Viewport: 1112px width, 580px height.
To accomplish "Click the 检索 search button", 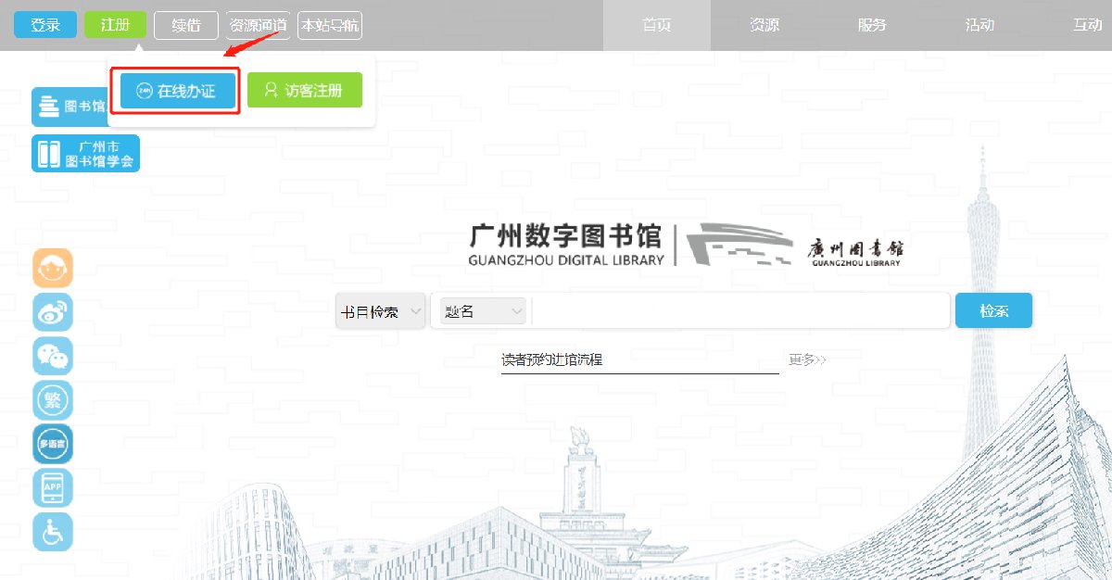I will [x=993, y=311].
